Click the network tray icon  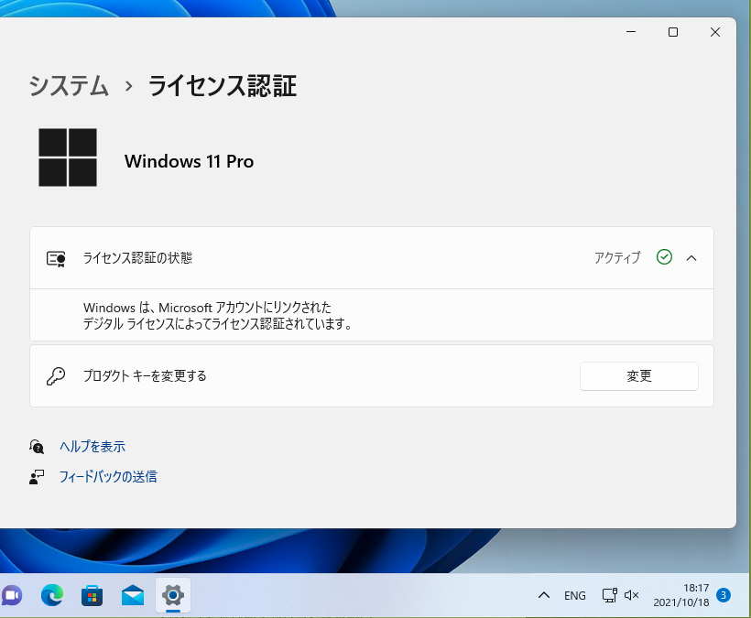click(610, 595)
